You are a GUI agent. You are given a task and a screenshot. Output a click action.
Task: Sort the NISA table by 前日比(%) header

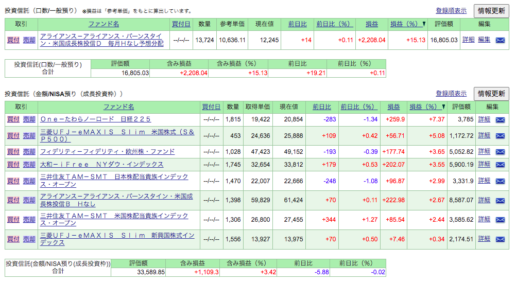coord(359,107)
